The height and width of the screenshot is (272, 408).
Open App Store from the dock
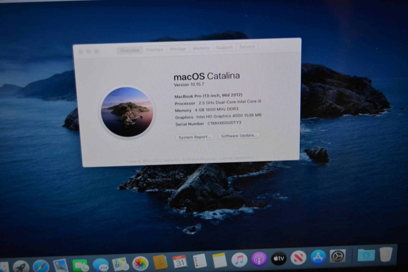pyautogui.click(x=318, y=257)
